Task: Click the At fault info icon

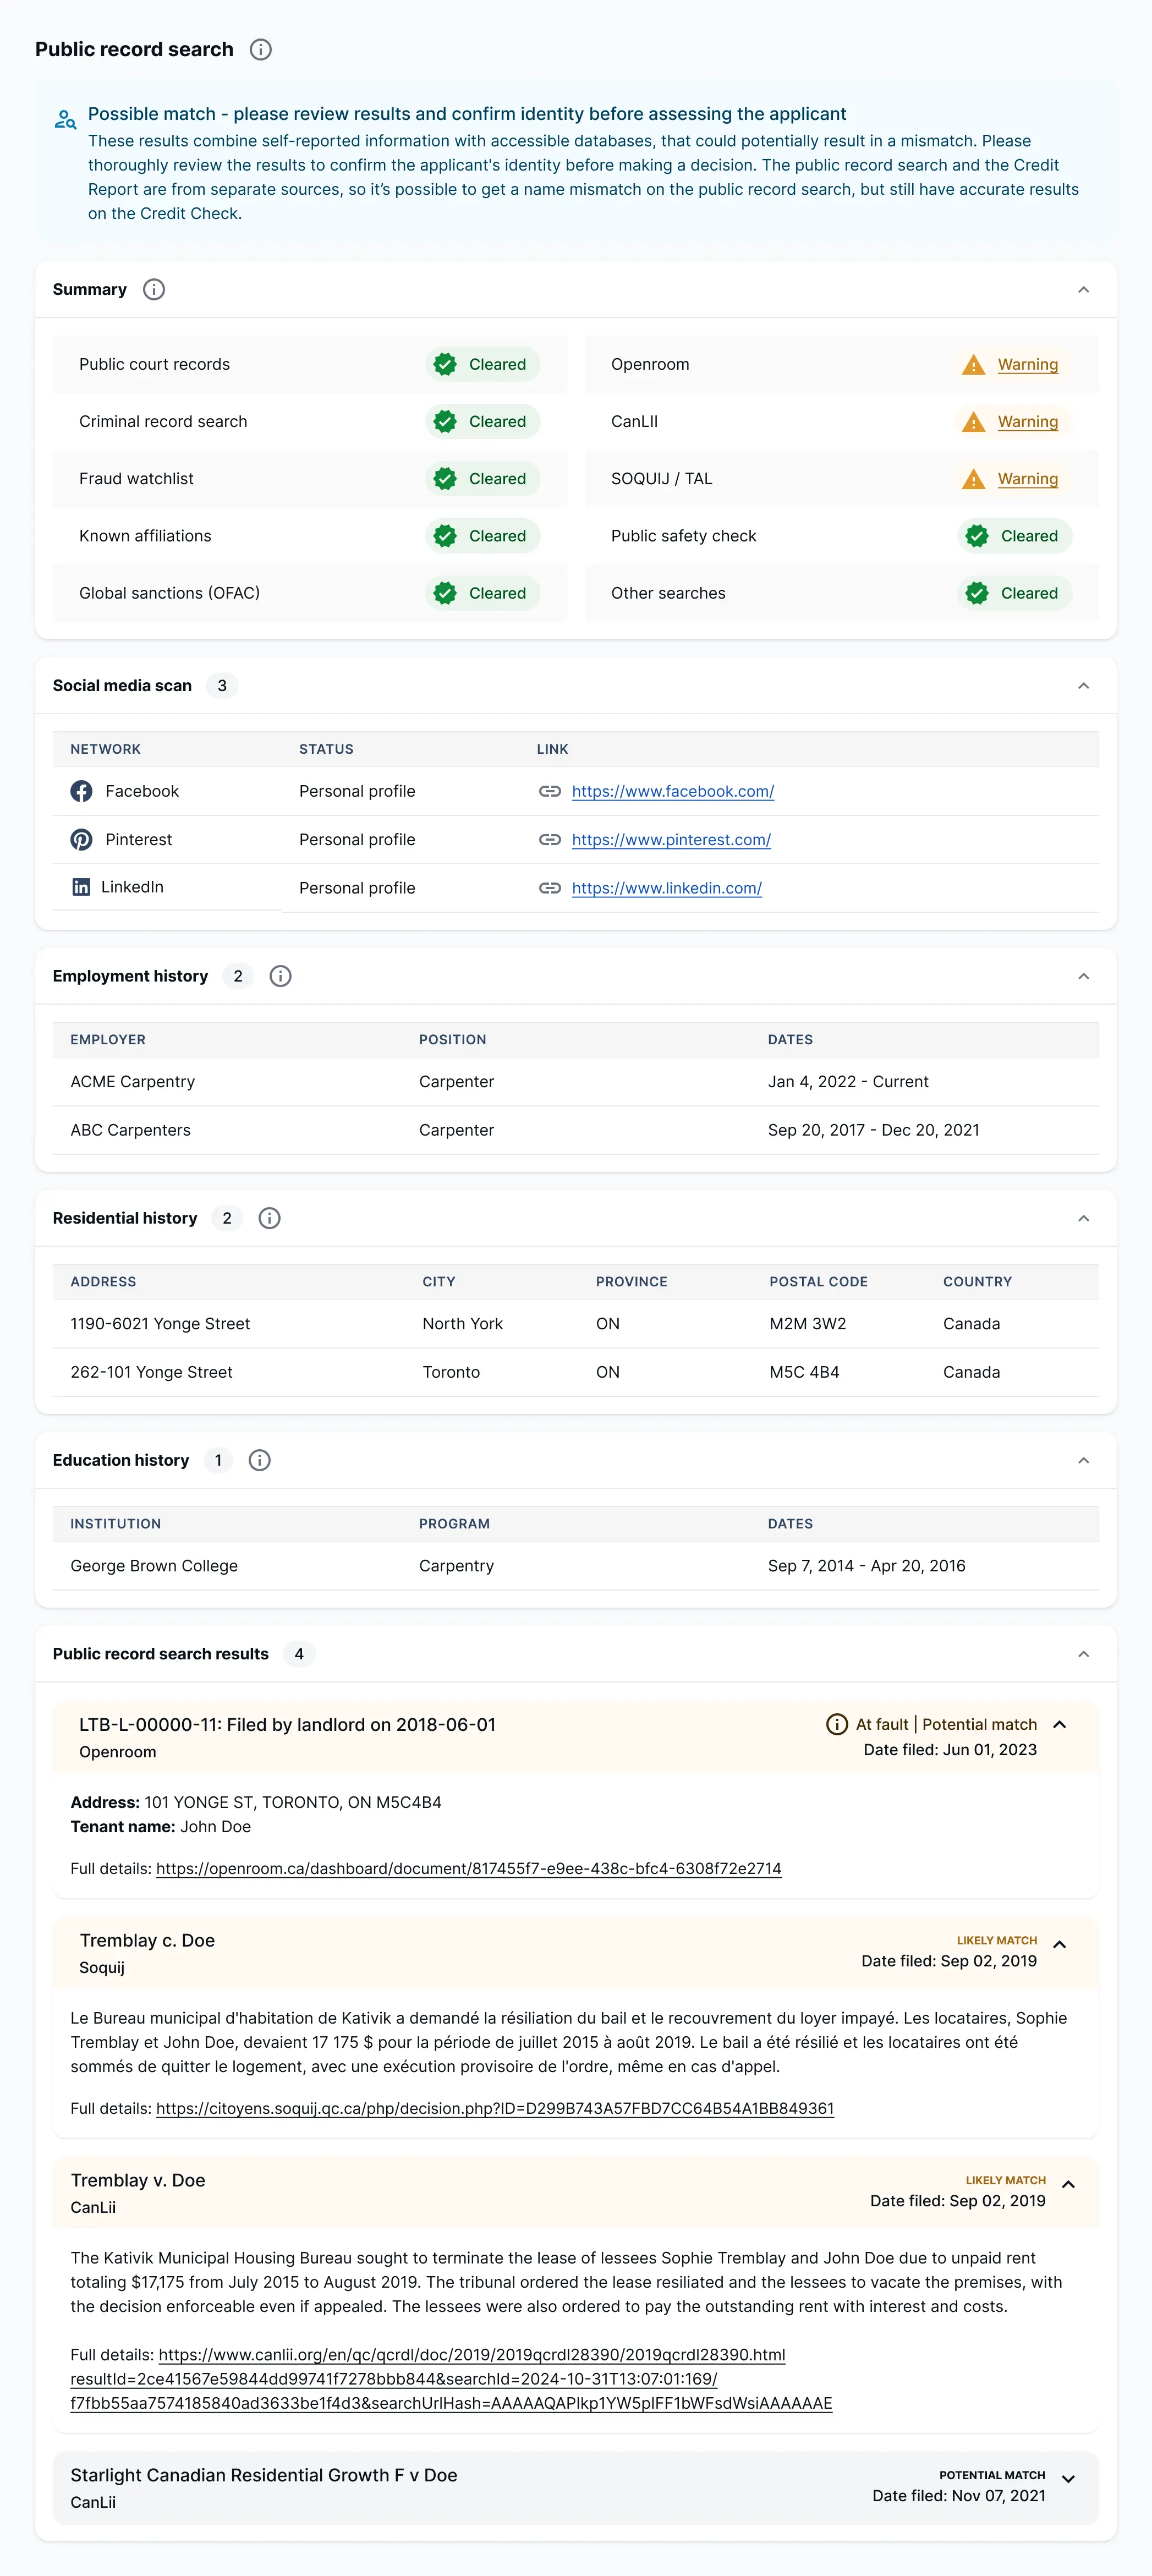Action: [x=836, y=1724]
